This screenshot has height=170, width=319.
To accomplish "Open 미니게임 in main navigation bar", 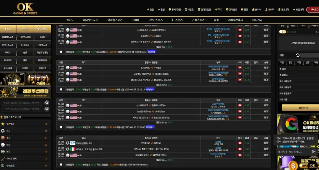I will [257, 20].
